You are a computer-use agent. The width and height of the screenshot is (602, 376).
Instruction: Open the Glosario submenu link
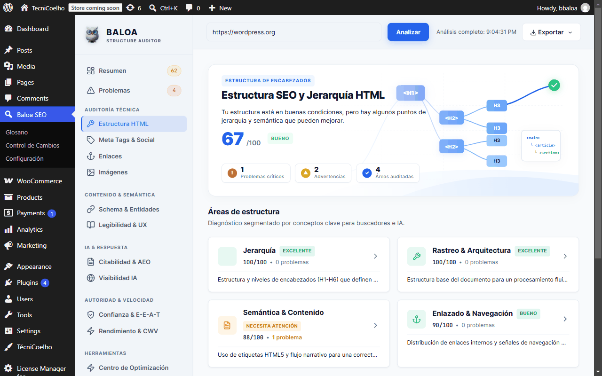tap(17, 132)
